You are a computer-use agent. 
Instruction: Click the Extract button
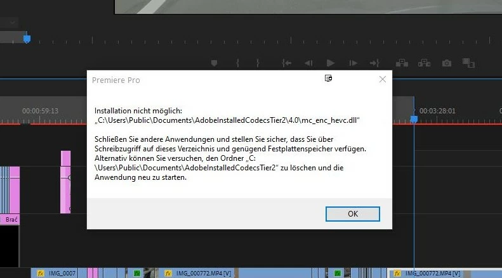tap(424, 63)
